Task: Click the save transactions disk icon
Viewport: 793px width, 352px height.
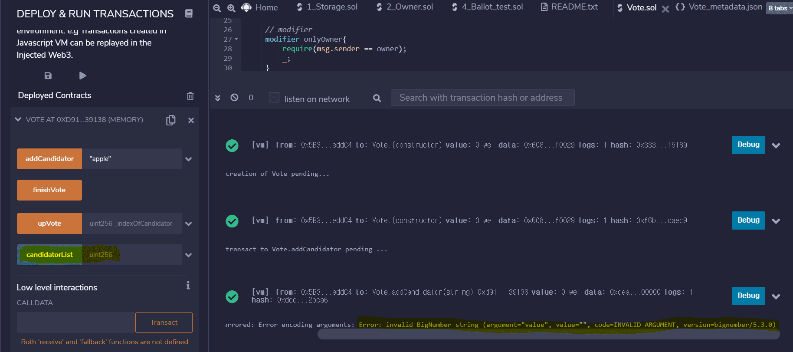Action: [x=48, y=76]
